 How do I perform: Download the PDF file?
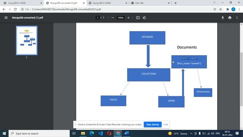[222, 18]
